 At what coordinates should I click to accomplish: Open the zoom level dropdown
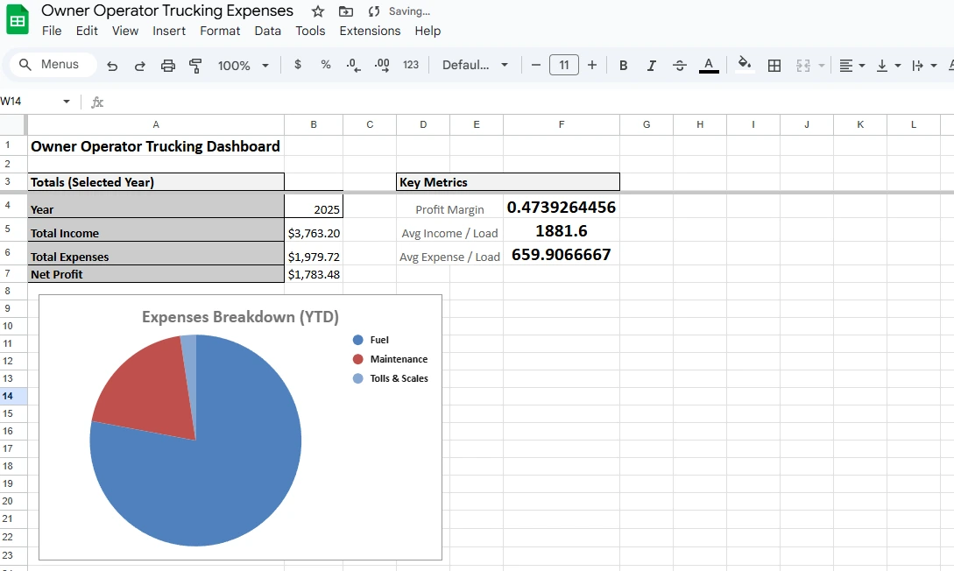coord(244,65)
